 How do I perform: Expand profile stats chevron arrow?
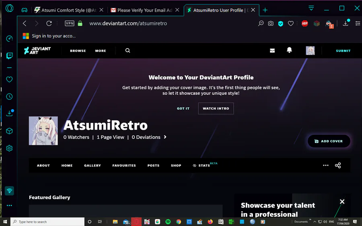[165, 137]
